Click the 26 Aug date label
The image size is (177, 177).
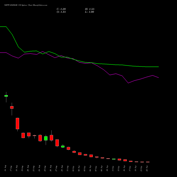[x=51, y=168]
